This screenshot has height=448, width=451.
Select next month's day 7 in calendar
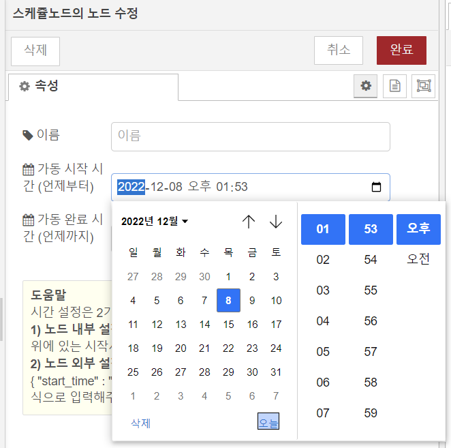(x=276, y=396)
